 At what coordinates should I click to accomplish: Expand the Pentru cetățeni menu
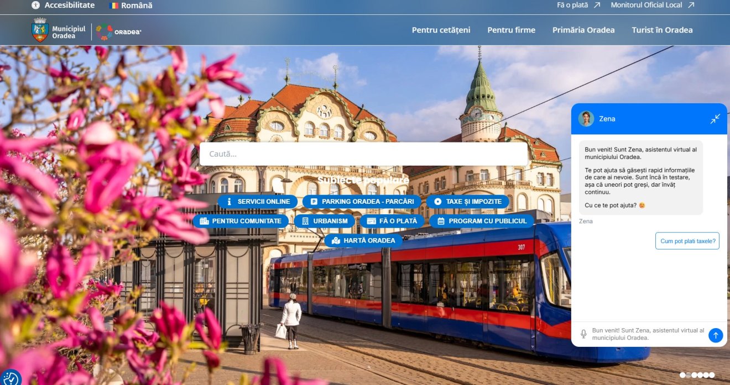point(441,30)
